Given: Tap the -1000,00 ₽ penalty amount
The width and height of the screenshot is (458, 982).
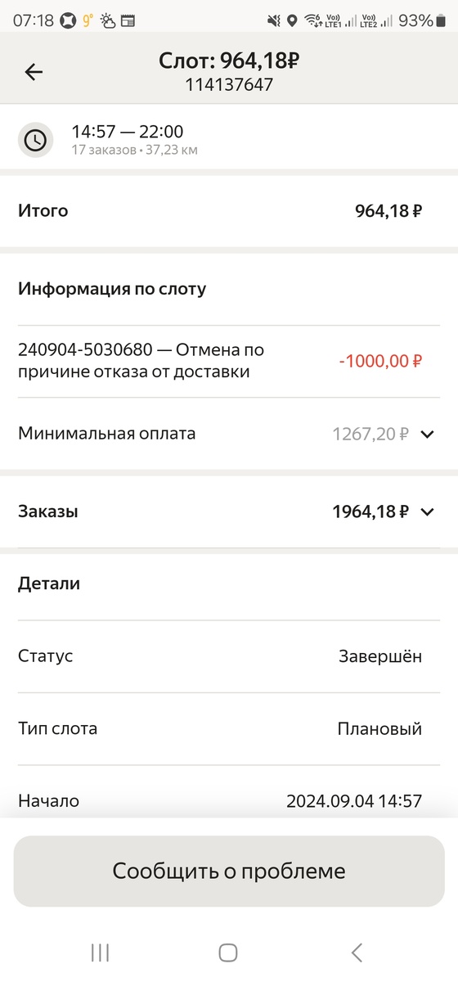Looking at the screenshot, I should point(380,361).
